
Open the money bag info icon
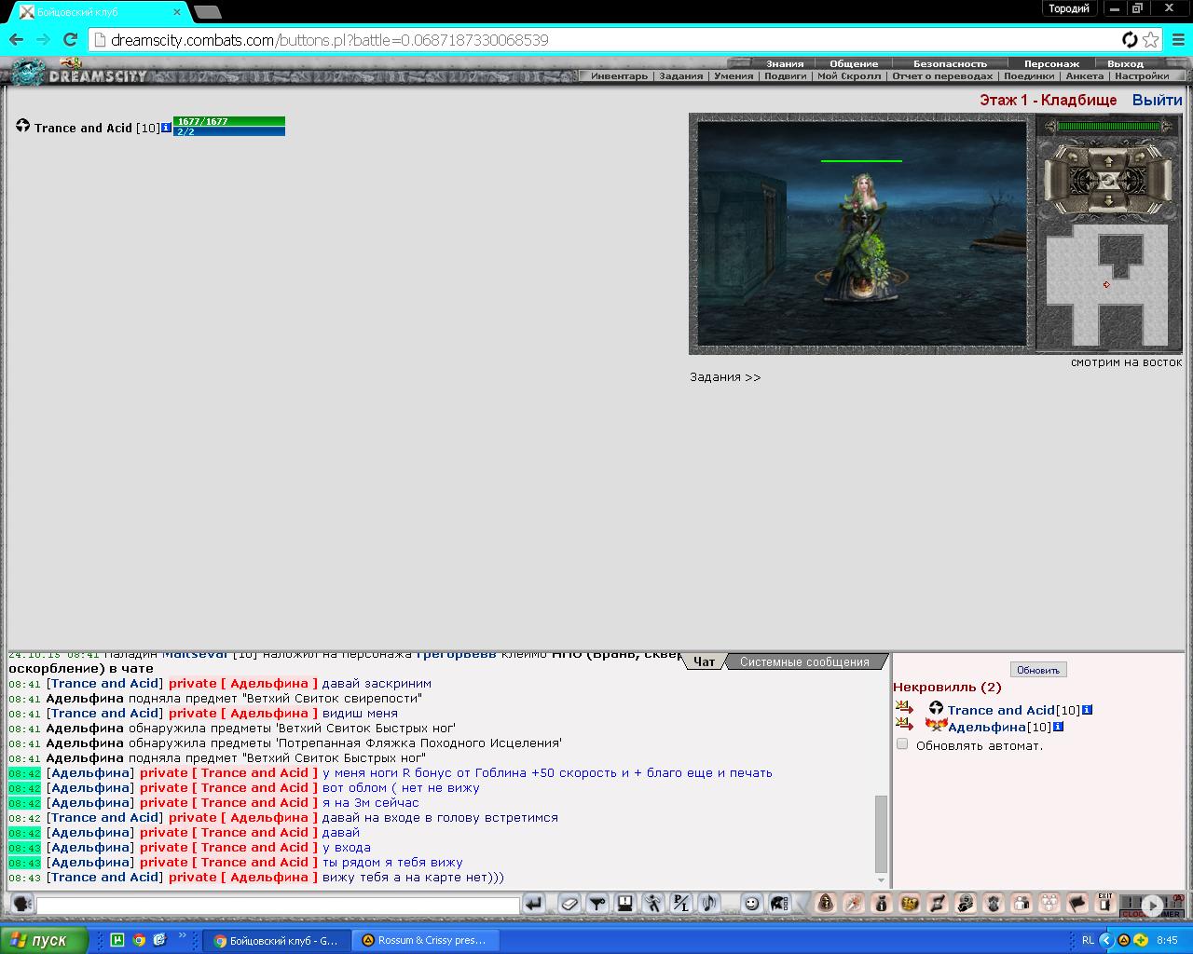881,903
